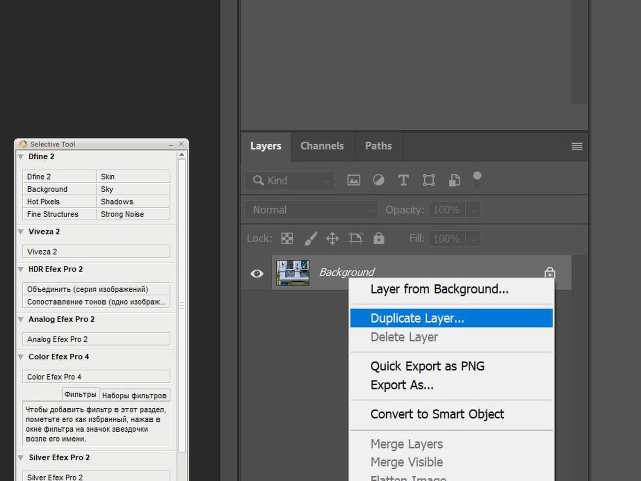Open the Layers panel menu icon
641x481 pixels.
[577, 147]
